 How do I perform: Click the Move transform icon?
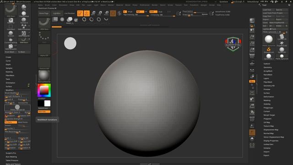coord(93,13)
